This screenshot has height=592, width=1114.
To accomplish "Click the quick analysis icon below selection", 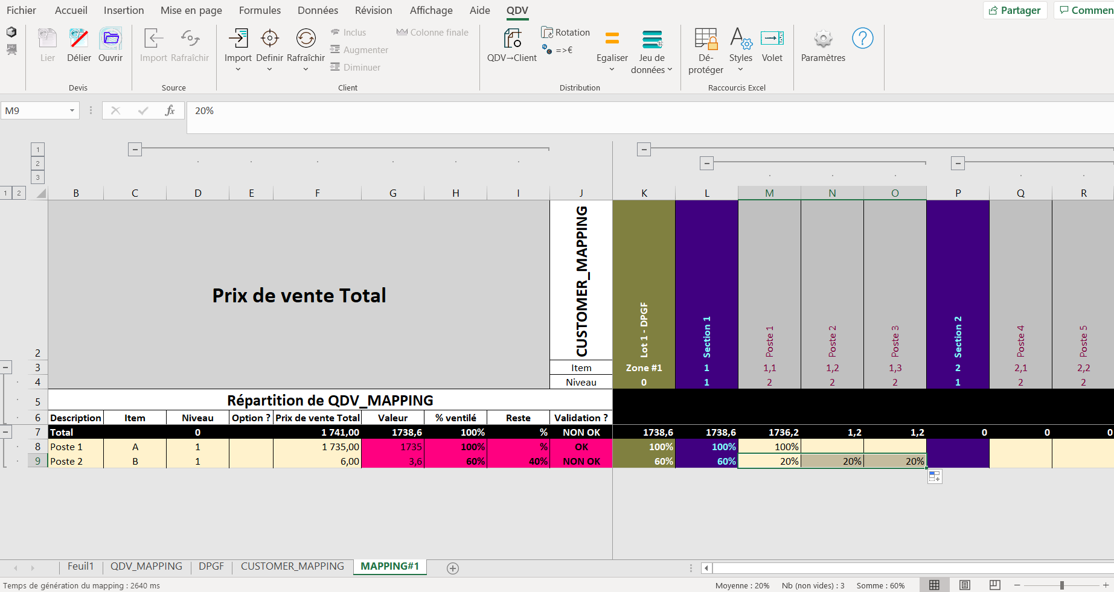I will pos(935,477).
